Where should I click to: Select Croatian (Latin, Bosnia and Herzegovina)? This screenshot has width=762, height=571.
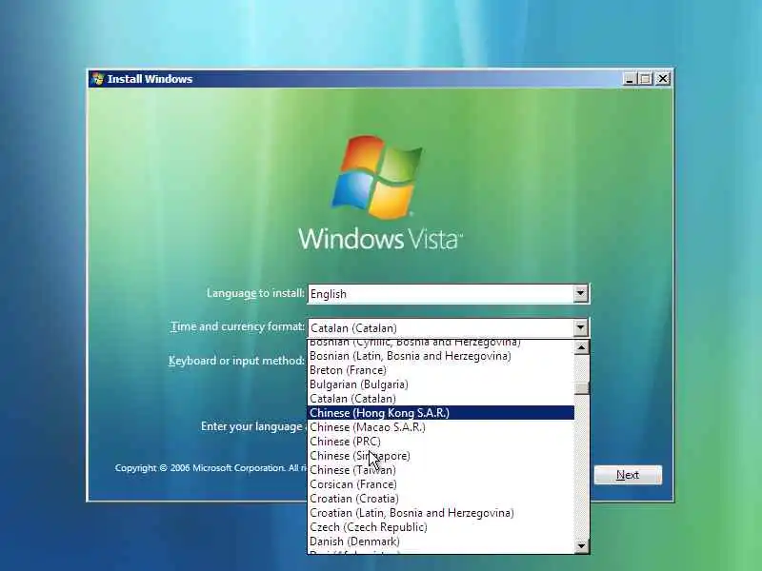[441, 513]
